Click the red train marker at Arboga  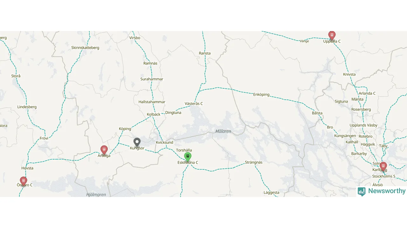[104, 150]
